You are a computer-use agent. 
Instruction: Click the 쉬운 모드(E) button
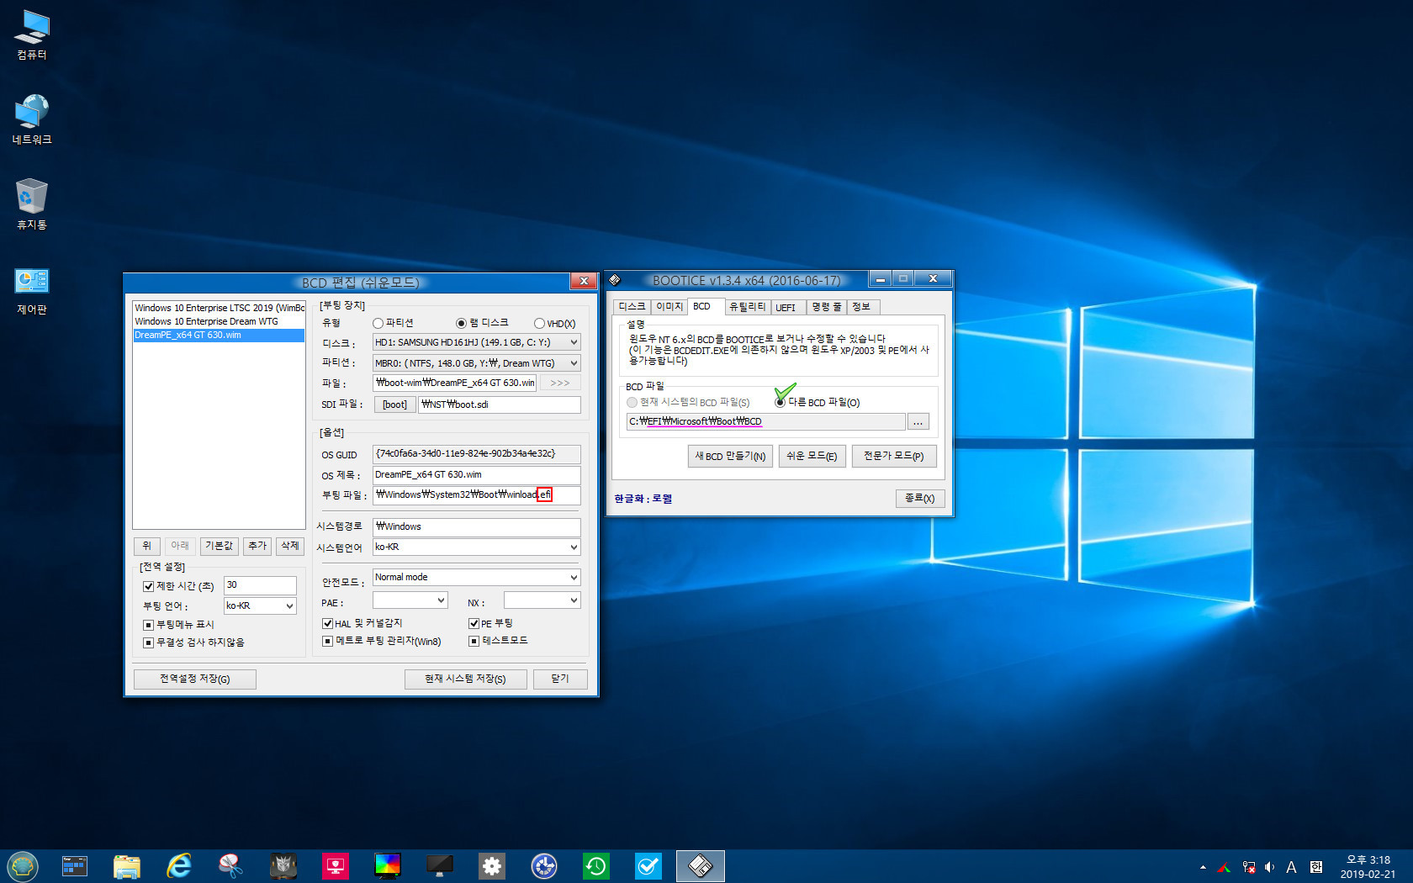(812, 456)
